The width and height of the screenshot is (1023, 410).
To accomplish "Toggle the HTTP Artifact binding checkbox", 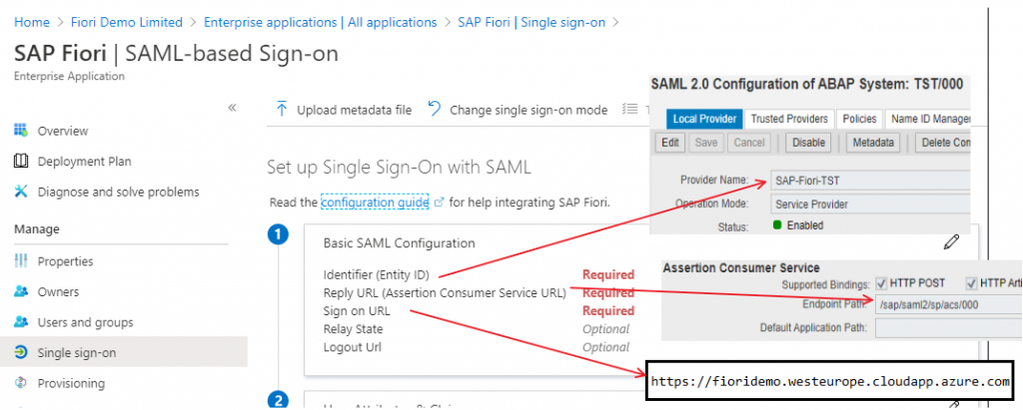I will (x=971, y=283).
